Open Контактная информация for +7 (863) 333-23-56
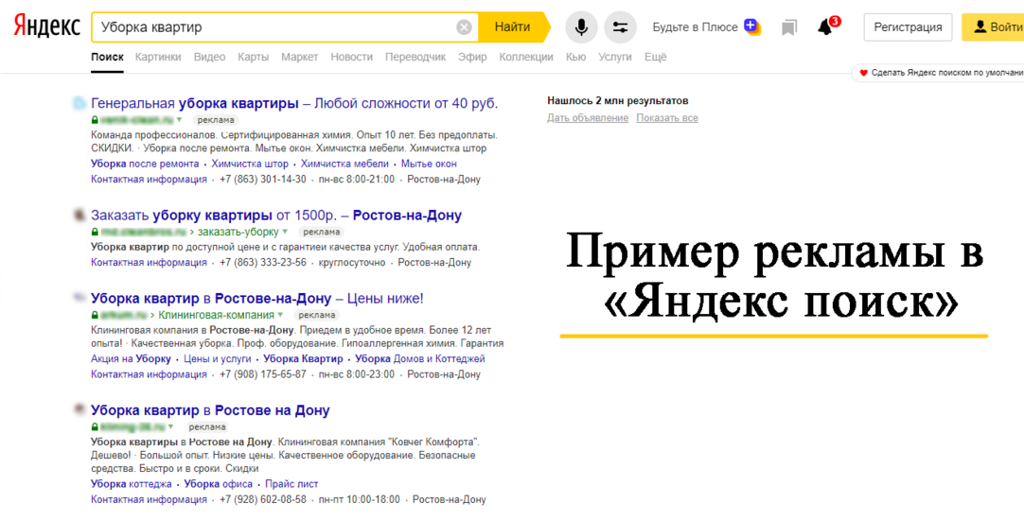Viewport: 1024px width, 520px height. click(x=149, y=263)
